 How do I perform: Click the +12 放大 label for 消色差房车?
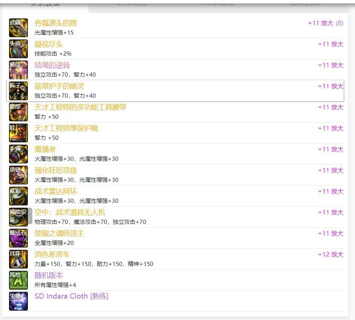coord(331,254)
